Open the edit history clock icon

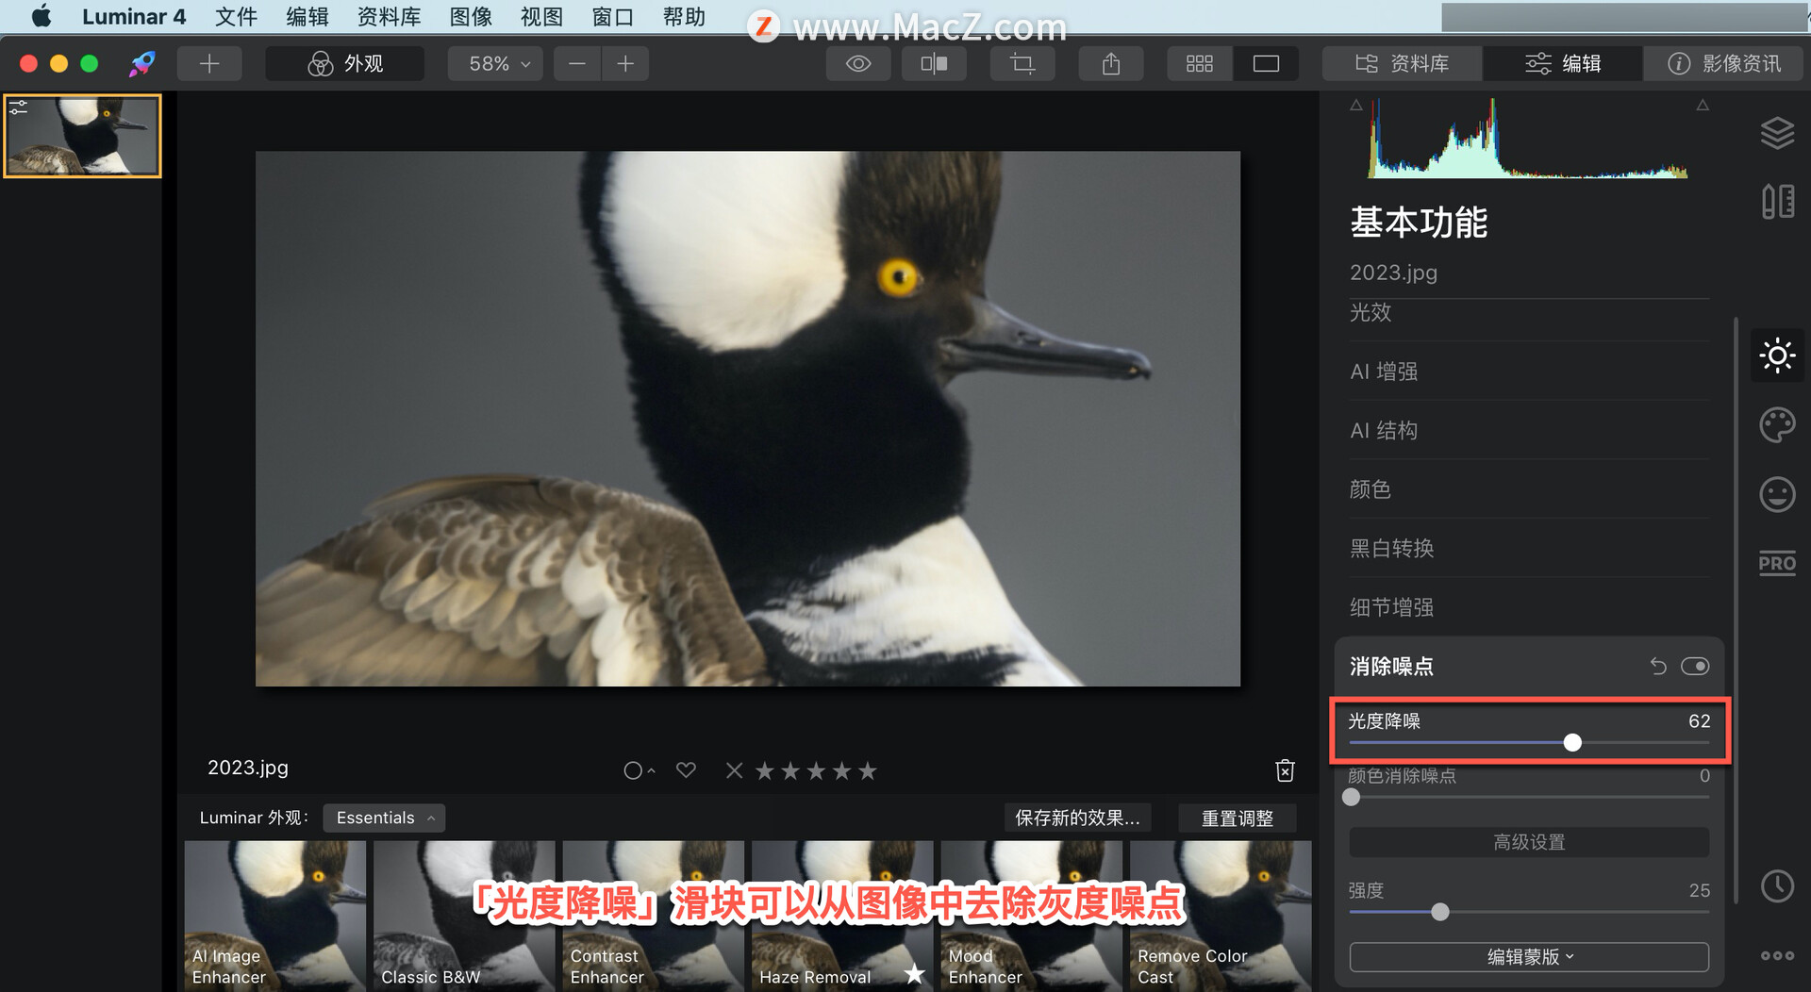(1777, 885)
